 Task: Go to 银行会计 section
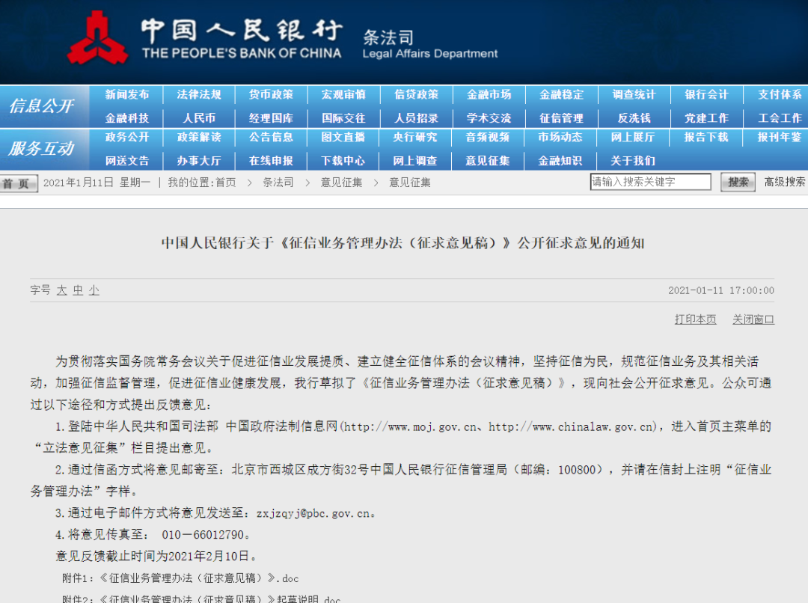point(706,94)
